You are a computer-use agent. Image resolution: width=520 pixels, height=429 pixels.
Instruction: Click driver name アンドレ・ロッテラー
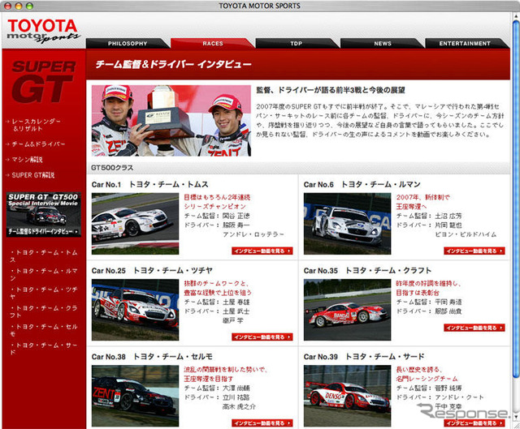pos(253,234)
